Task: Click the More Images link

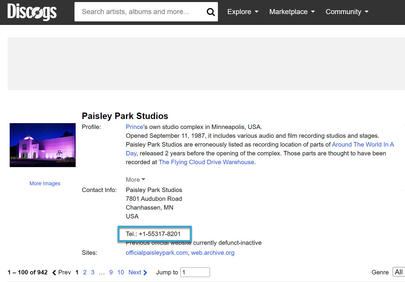Action: pos(45,184)
